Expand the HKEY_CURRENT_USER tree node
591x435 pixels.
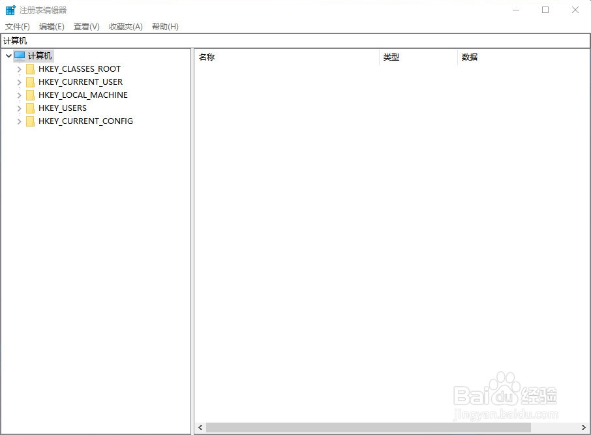pos(18,82)
